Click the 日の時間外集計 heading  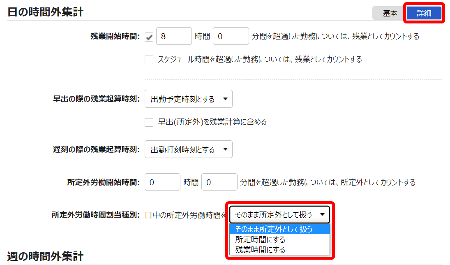pos(45,12)
